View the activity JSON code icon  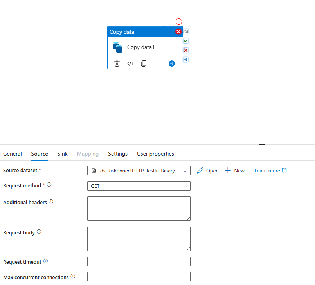point(130,64)
